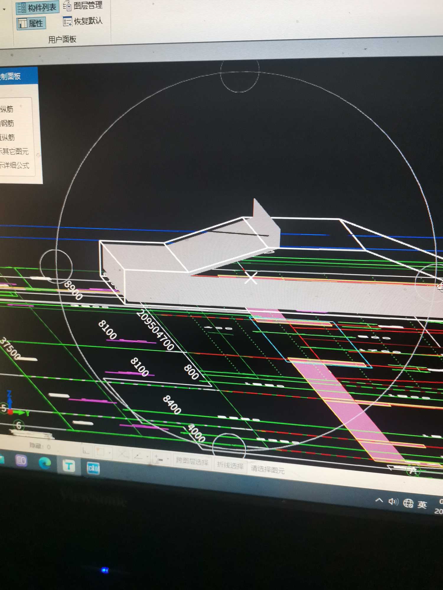443x590 pixels.
Task: Click the plus-minus coordinate input icon
Action: pos(159,458)
